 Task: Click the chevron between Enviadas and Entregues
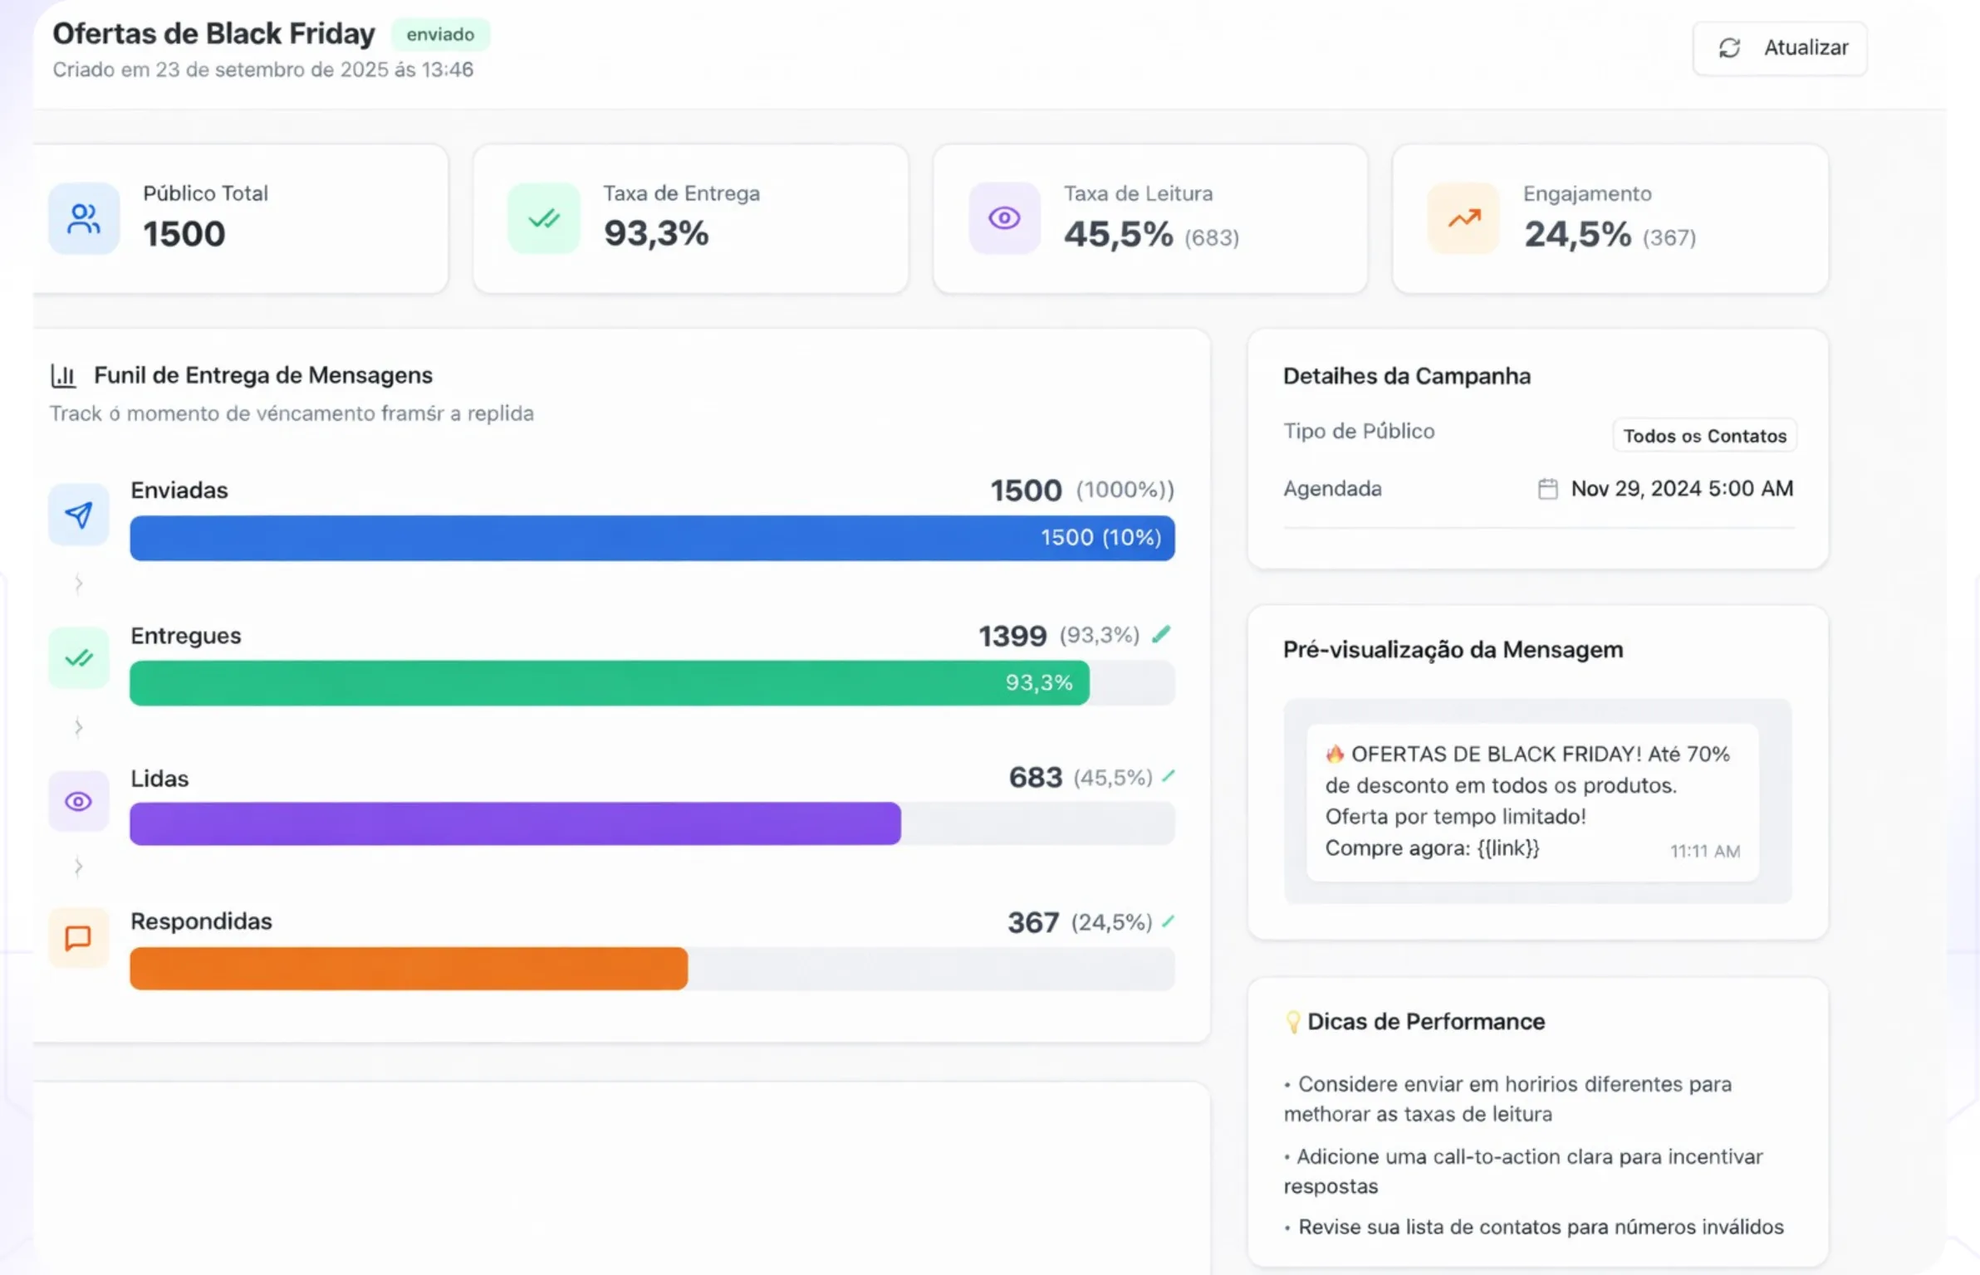point(78,584)
